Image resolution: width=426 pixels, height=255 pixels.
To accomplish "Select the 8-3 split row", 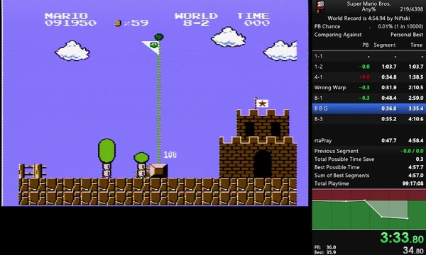I will point(369,119).
